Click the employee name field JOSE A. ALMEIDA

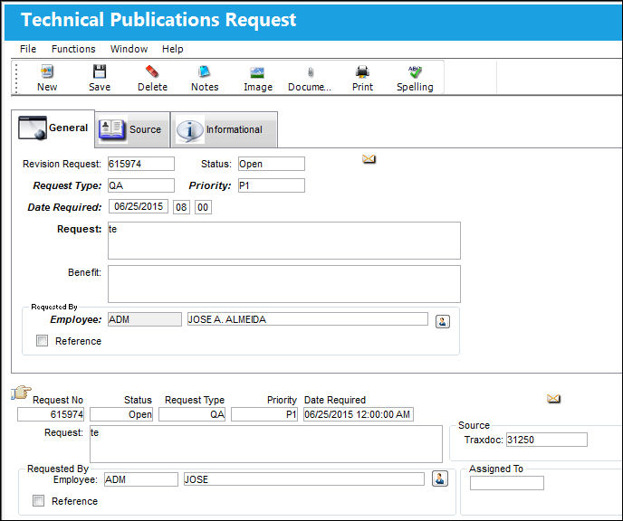click(x=308, y=319)
